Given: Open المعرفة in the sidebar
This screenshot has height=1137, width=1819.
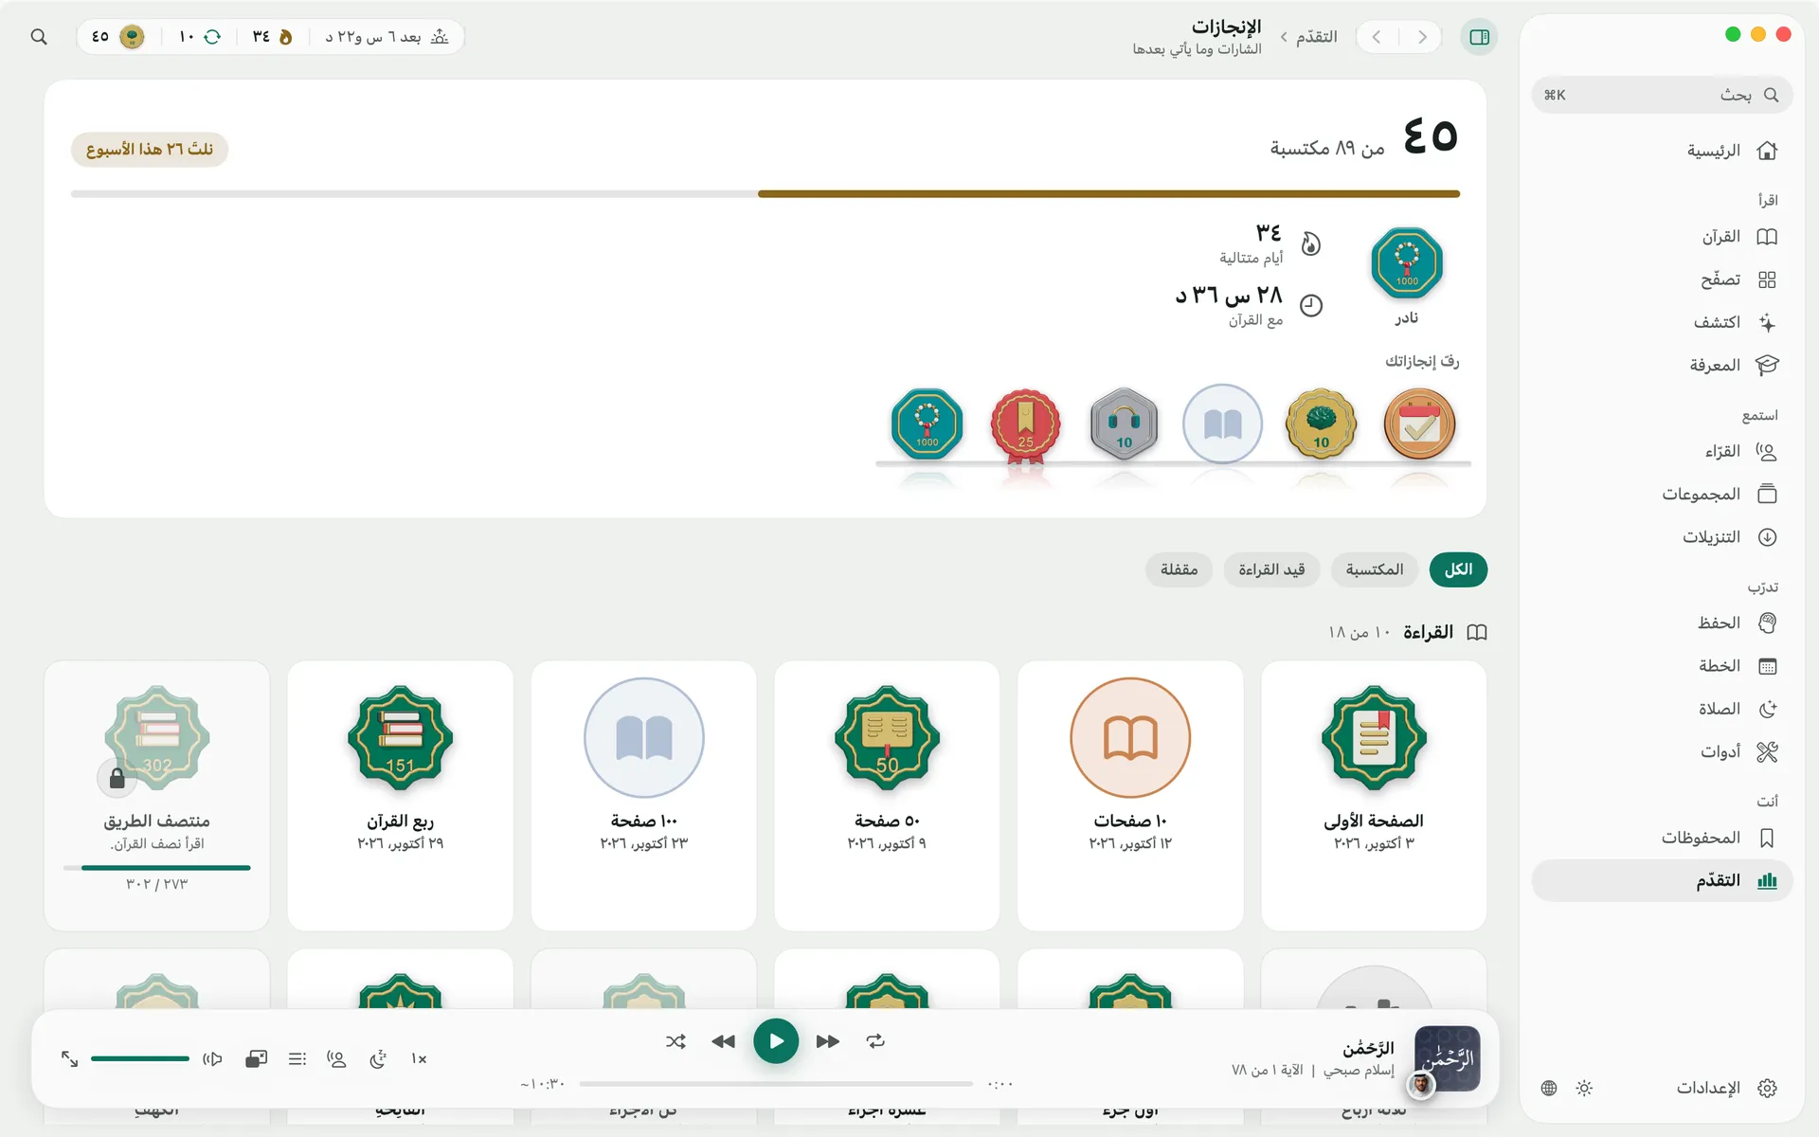Looking at the screenshot, I should (1662, 365).
